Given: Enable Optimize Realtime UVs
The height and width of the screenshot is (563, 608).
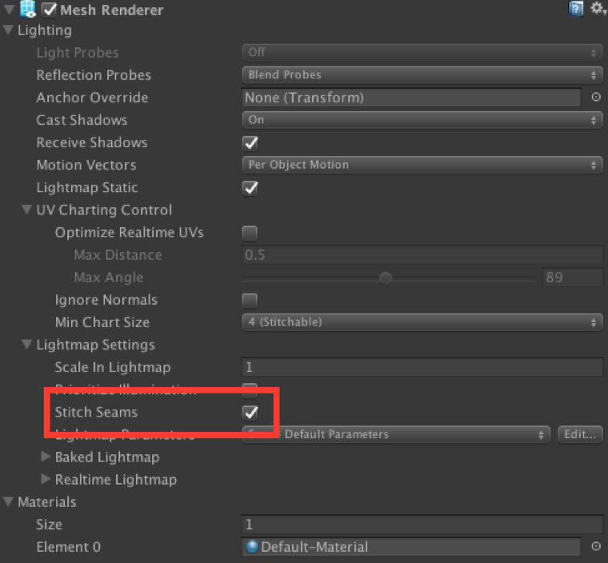Looking at the screenshot, I should click(250, 233).
